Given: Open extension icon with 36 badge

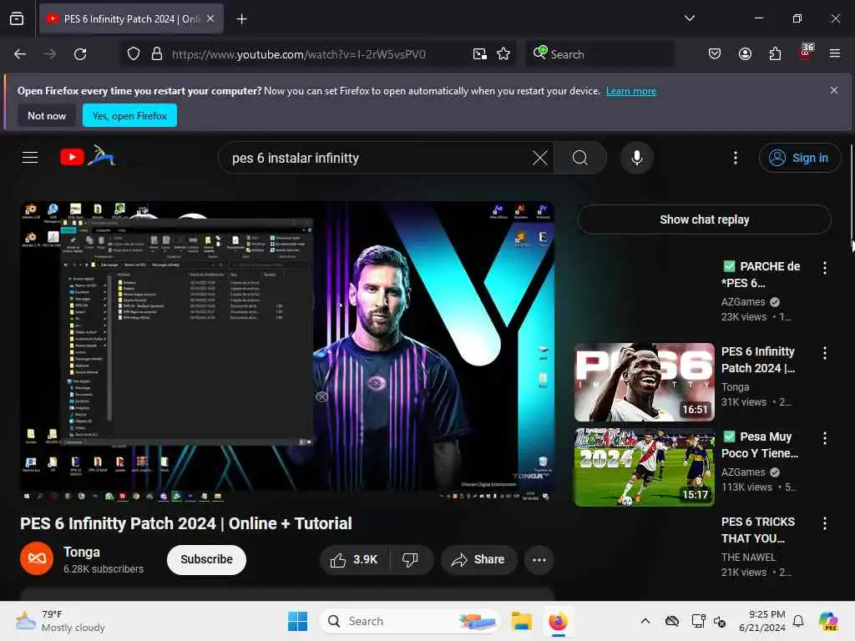Looking at the screenshot, I should pos(806,53).
